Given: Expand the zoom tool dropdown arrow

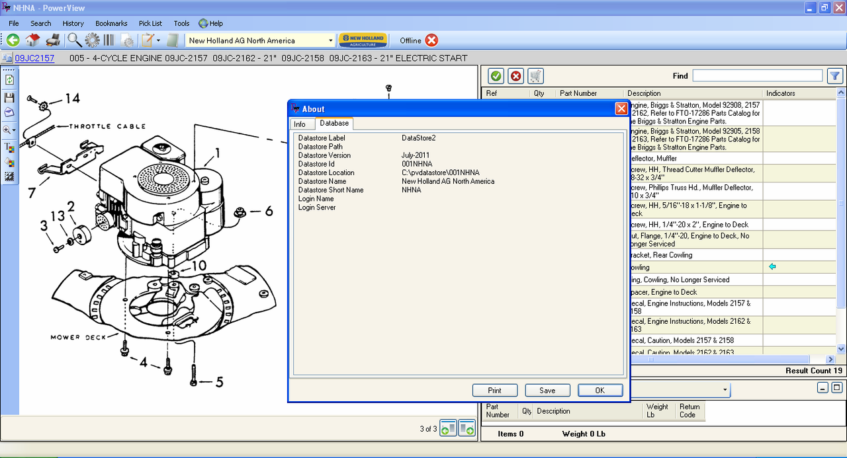Looking at the screenshot, I should tap(15, 131).
